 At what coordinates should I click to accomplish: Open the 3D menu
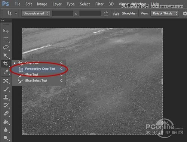pyautogui.click(x=111, y=4)
